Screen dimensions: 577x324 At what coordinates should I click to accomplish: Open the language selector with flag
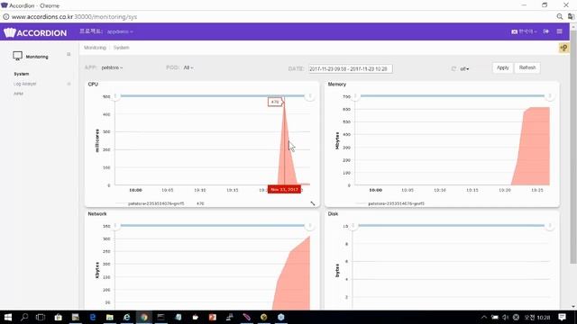524,31
